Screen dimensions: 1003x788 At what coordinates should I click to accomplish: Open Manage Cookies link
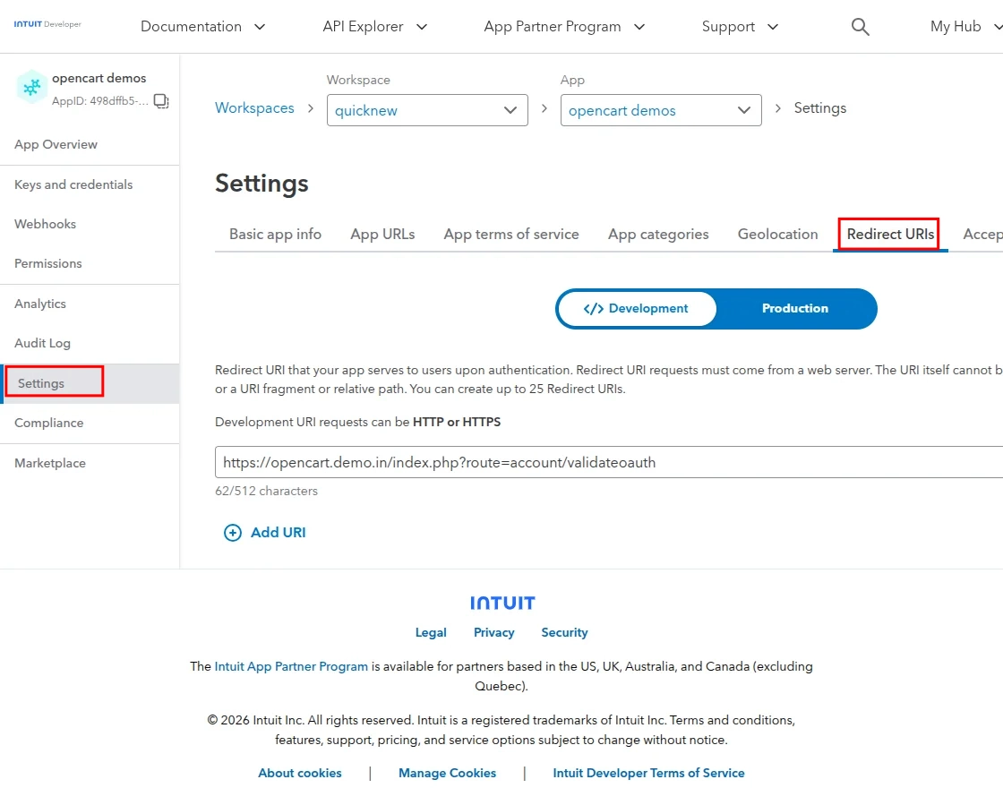[447, 774]
